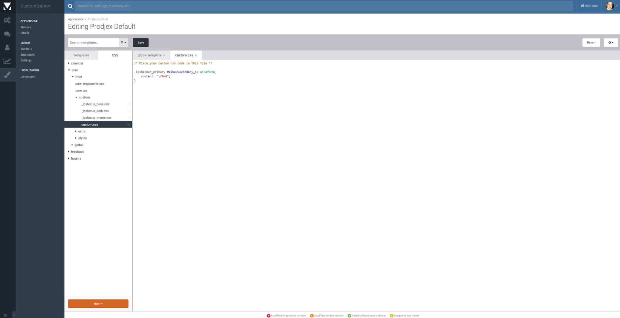Open the System gears section in sidebar

pyautogui.click(x=7, y=20)
